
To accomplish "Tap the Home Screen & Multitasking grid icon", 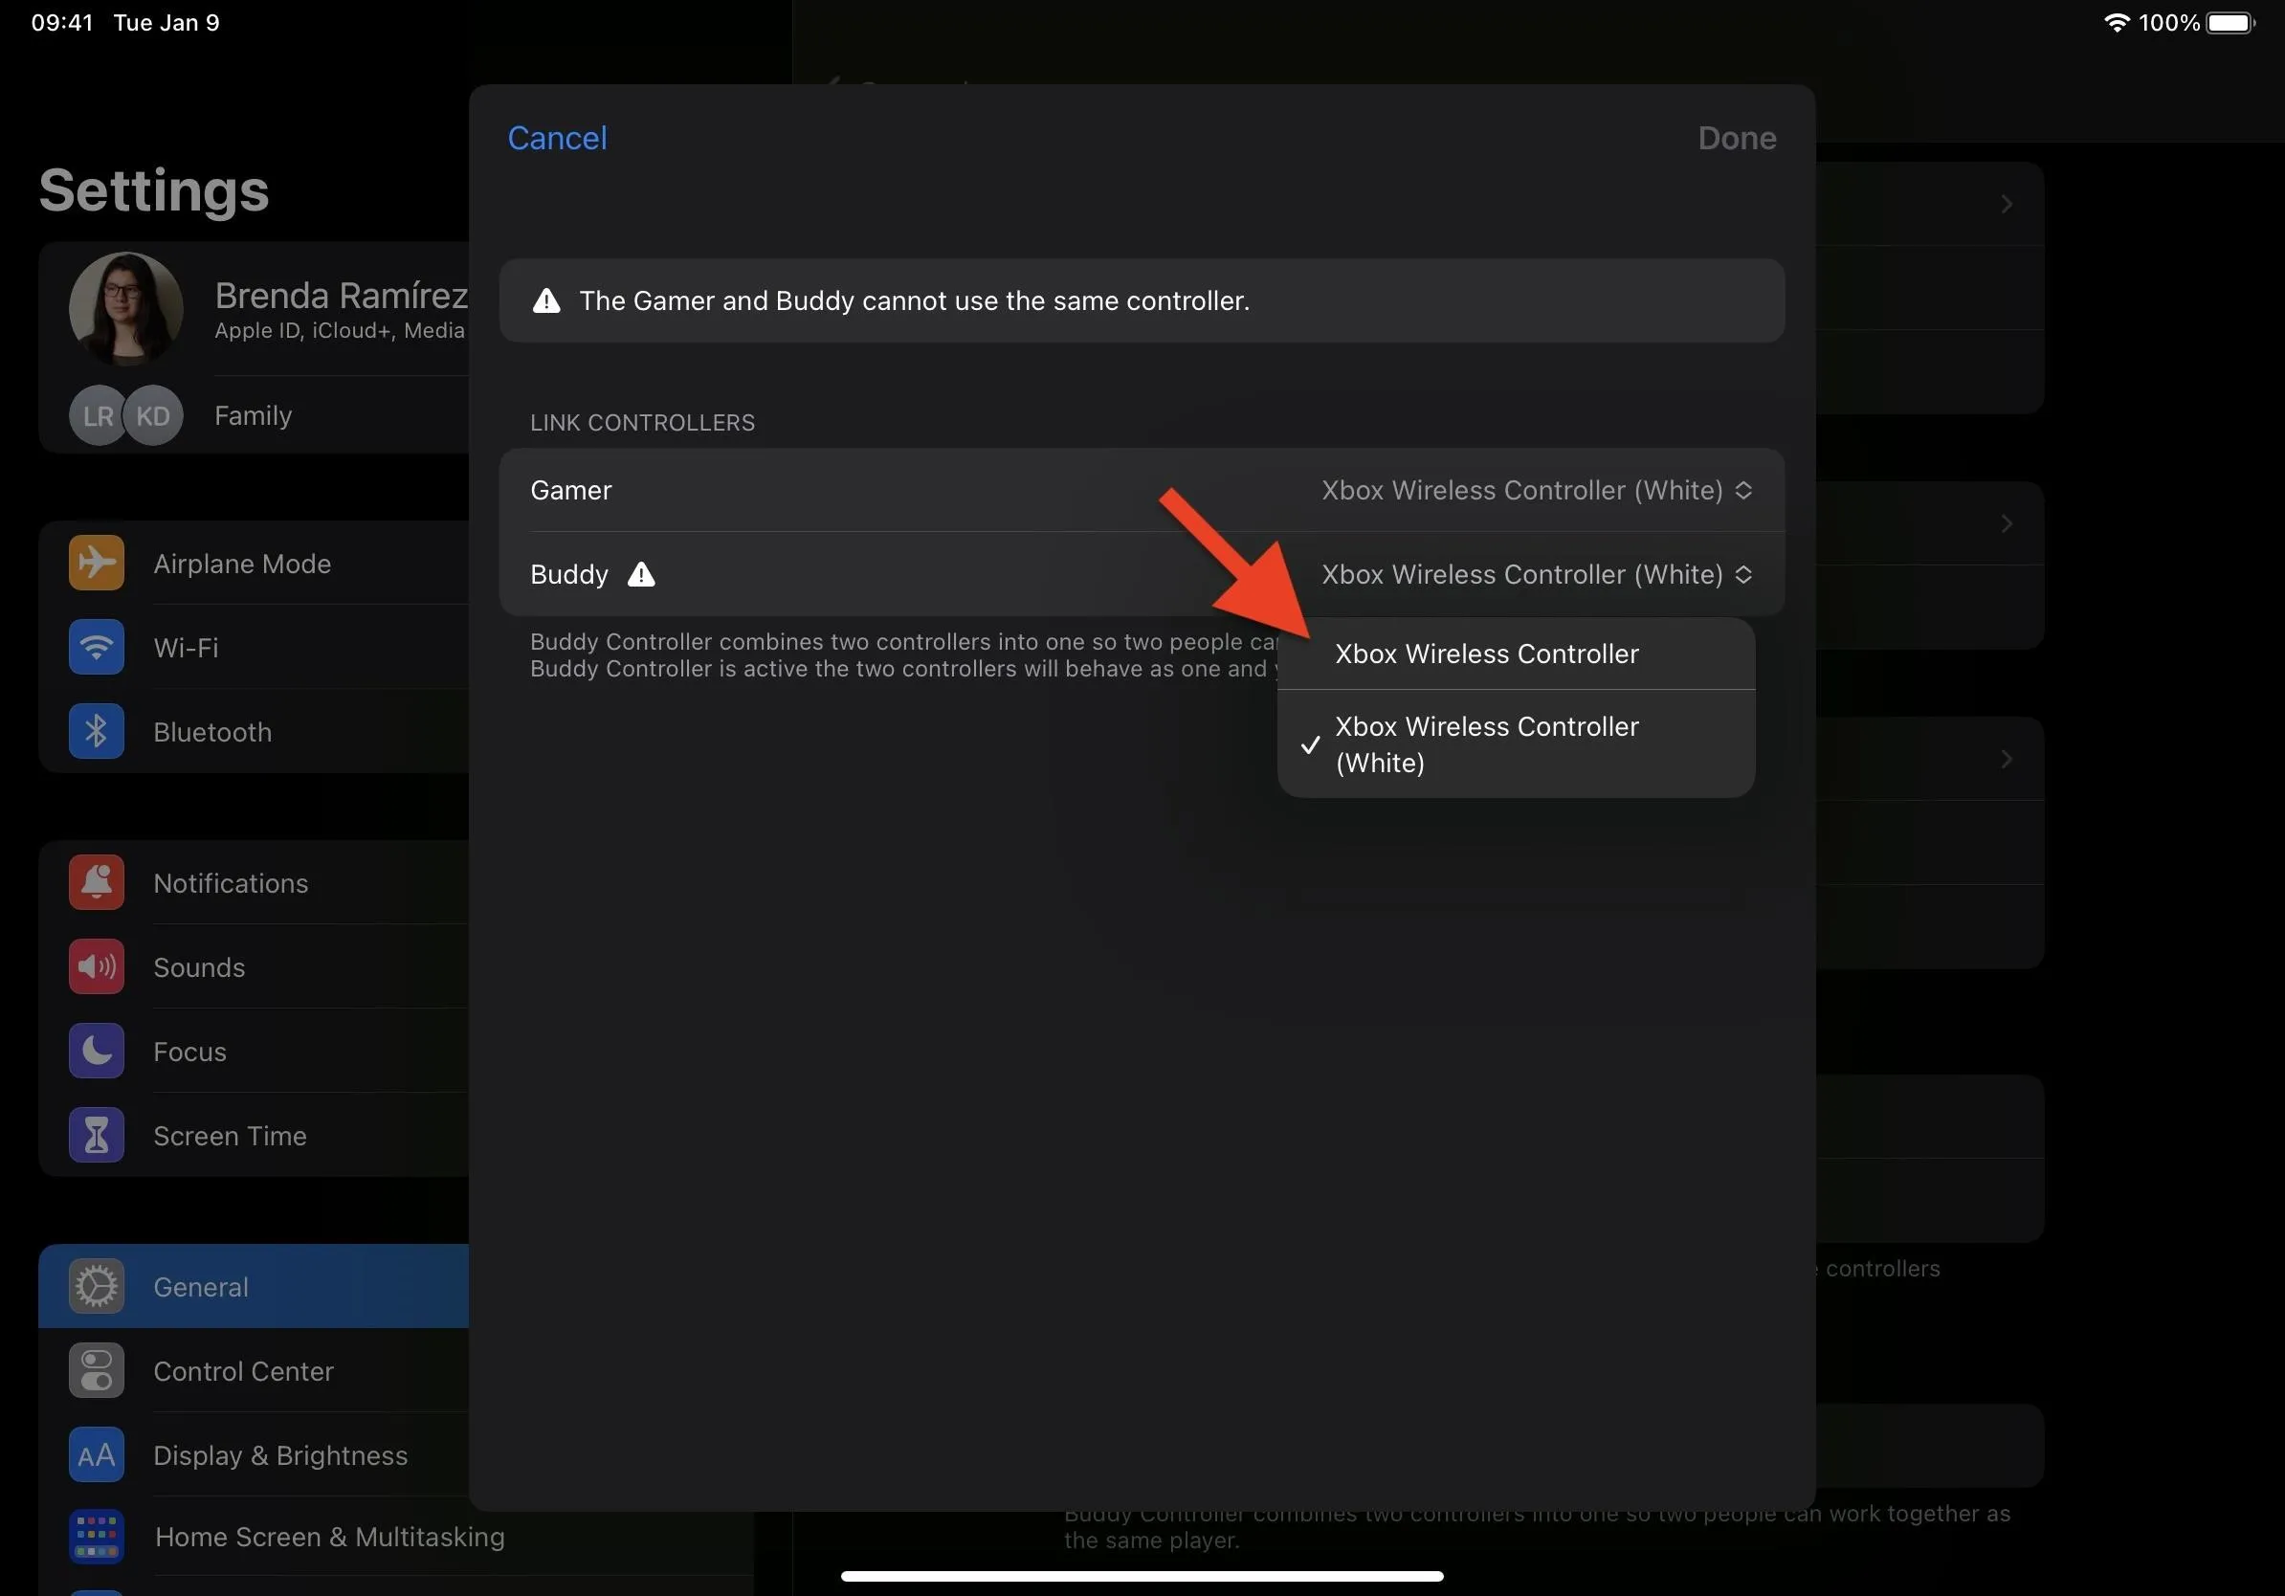I will click(97, 1538).
